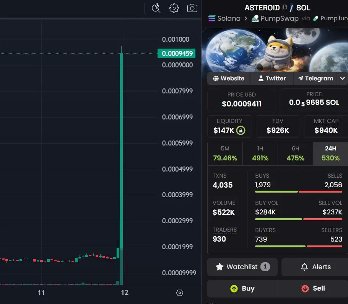Click the BUY VOL $284K figure
This screenshot has height=304, width=348.
(x=265, y=212)
